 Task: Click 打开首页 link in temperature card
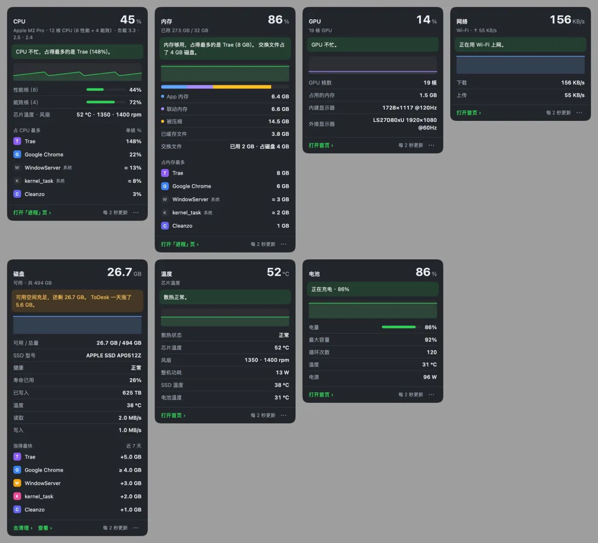[173, 415]
